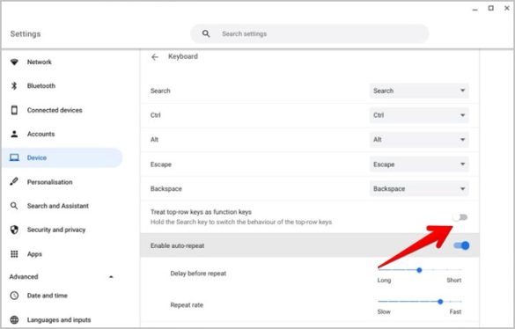This screenshot has width=515, height=329.
Task: Click the Network wifi icon in sidebar
Action: click(x=14, y=62)
